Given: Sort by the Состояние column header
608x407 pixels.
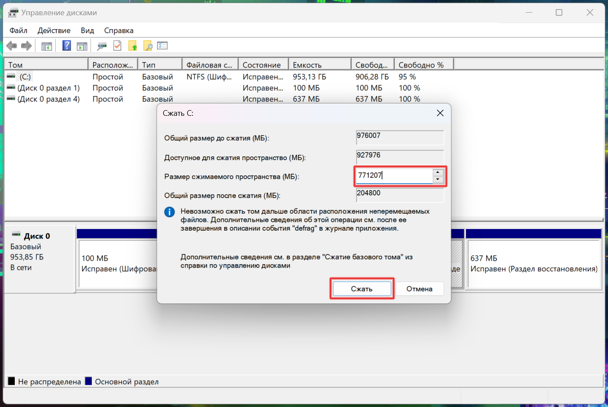Looking at the screenshot, I should point(263,64).
